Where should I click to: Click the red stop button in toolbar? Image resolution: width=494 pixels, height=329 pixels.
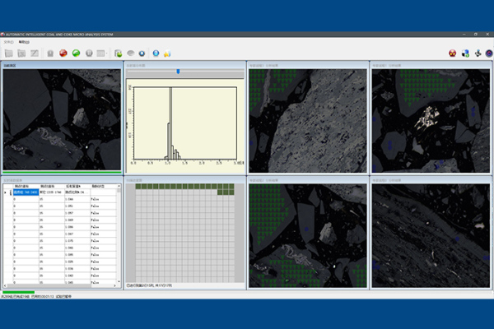63,53
